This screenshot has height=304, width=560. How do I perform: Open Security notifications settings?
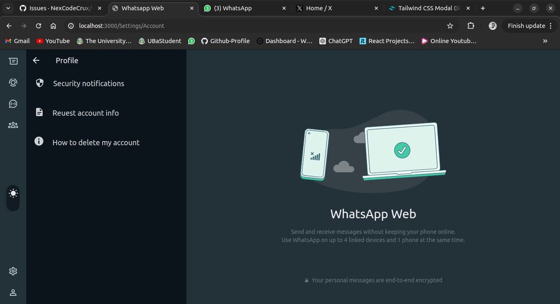pyautogui.click(x=88, y=83)
